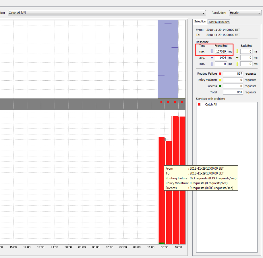
Task: Click the To date 2018-11-29 15:00:00 EET
Action: (x=223, y=35)
